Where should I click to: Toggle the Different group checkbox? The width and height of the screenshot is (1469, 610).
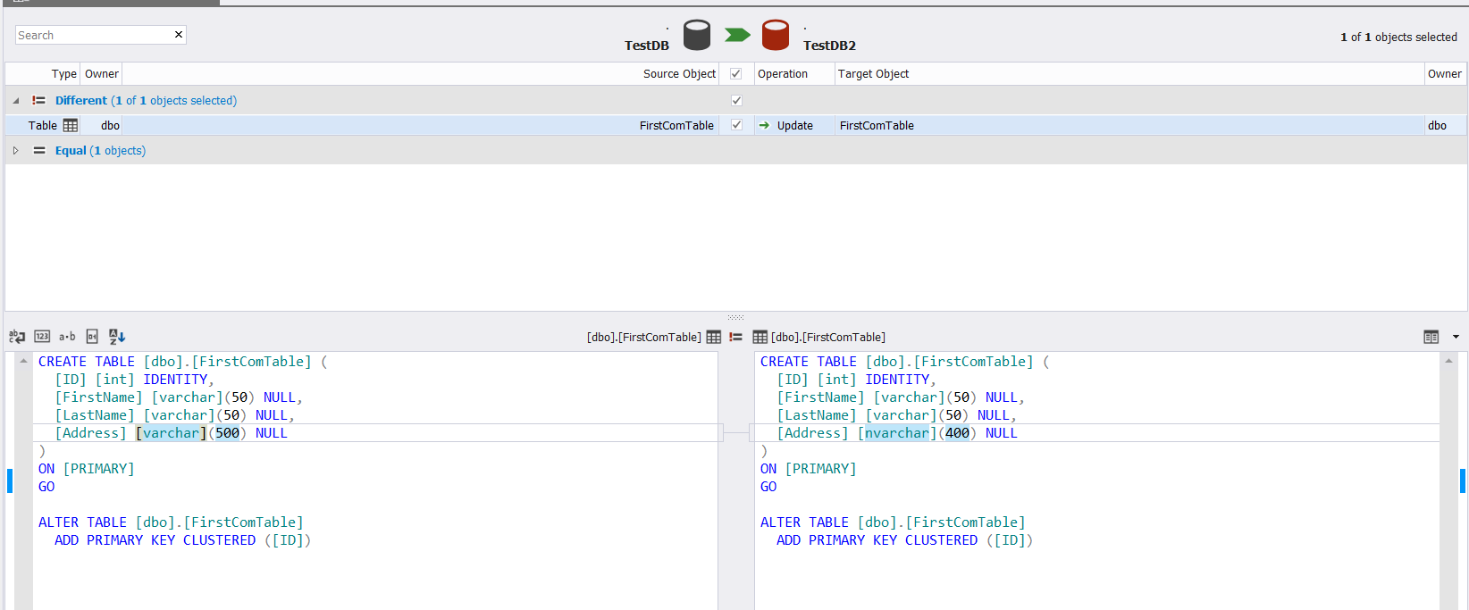tap(736, 101)
